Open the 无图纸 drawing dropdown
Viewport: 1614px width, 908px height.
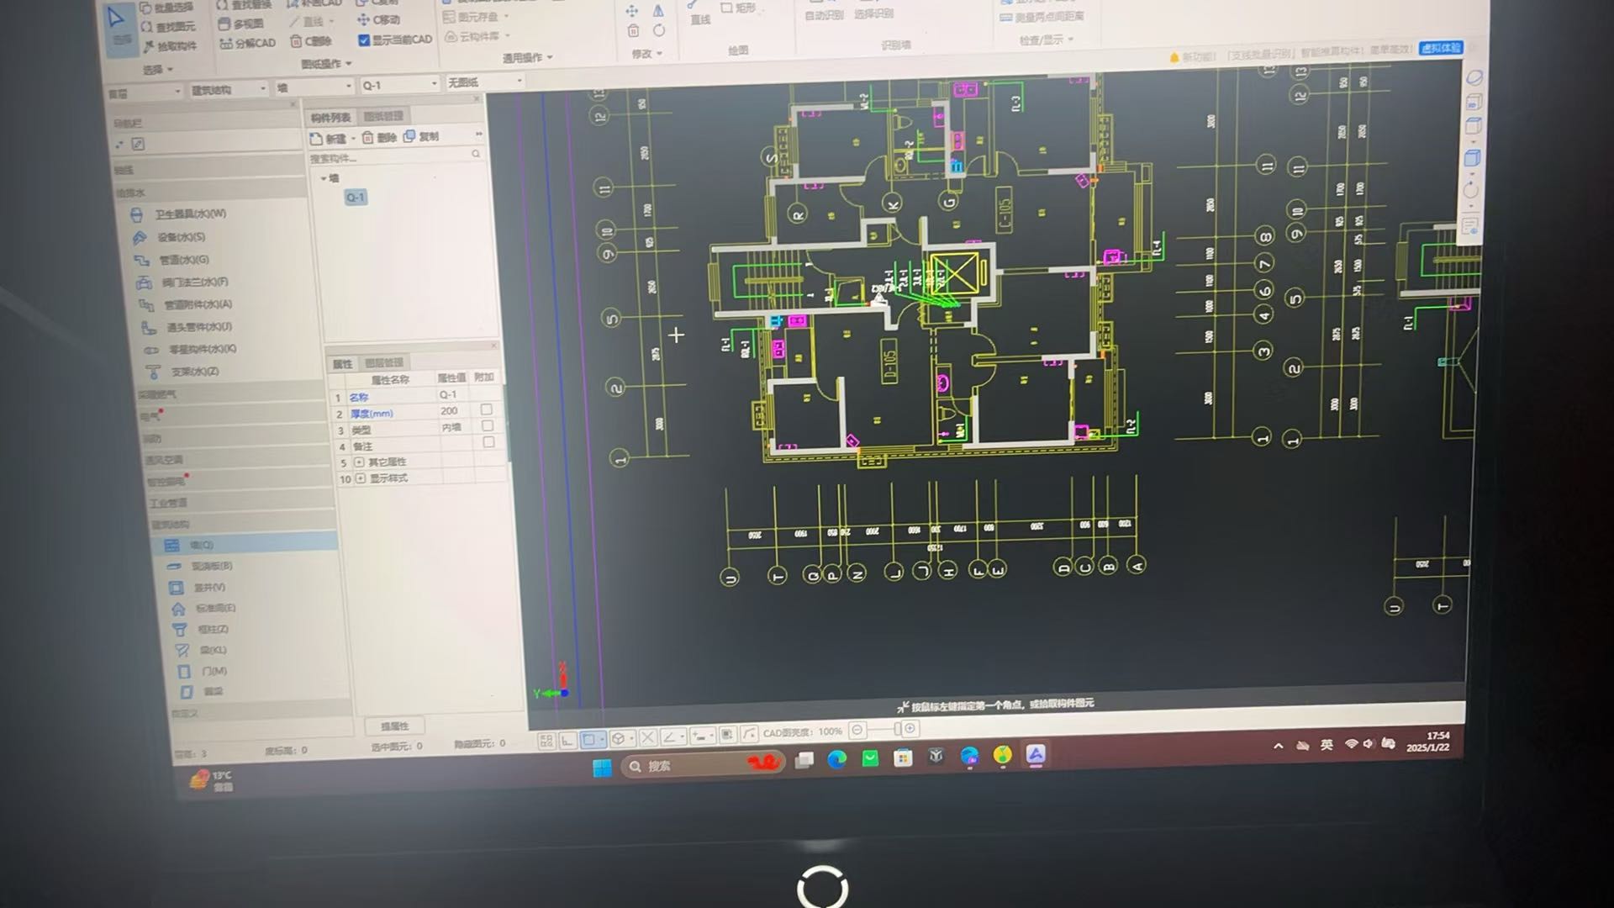pyautogui.click(x=485, y=82)
